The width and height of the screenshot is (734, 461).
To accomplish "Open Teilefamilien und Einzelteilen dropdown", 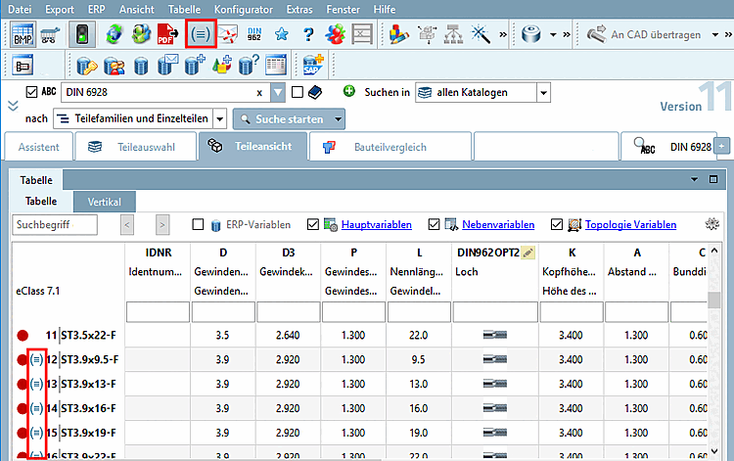I will (219, 118).
